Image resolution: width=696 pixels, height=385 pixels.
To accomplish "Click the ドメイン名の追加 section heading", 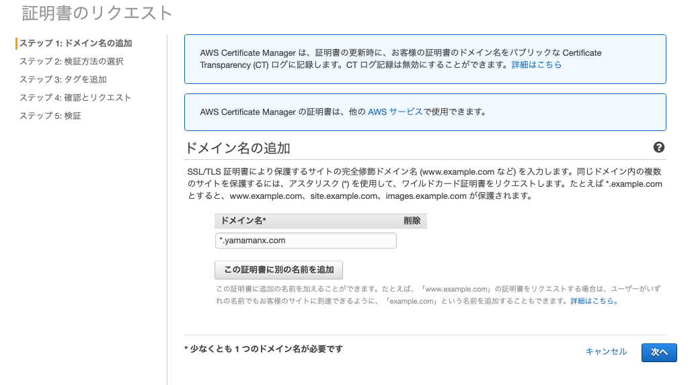I will click(x=237, y=148).
